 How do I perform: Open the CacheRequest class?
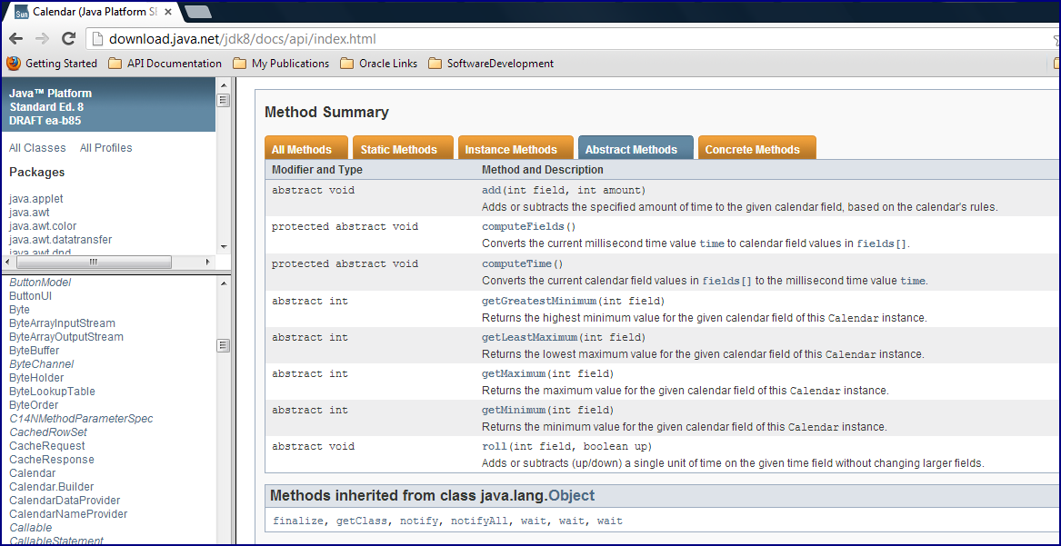tap(46, 446)
